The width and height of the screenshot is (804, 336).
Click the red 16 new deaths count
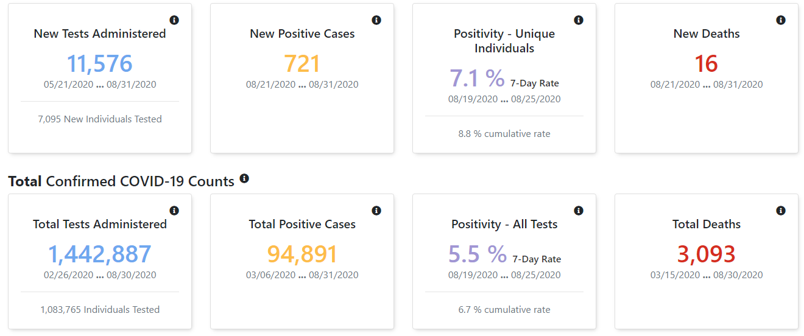707,64
